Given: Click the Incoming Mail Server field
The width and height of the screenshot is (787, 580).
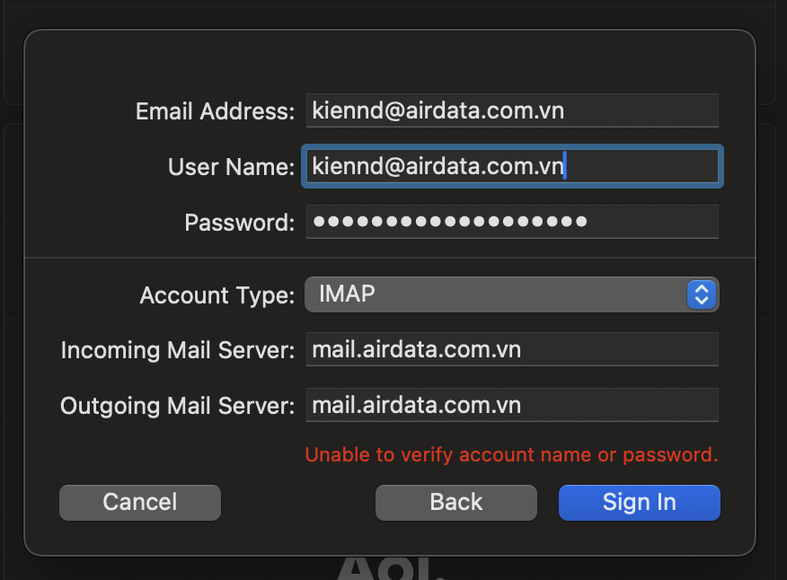Looking at the screenshot, I should 511,349.
